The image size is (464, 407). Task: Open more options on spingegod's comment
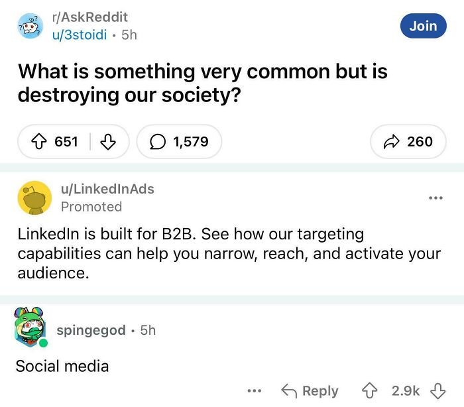[254, 390]
